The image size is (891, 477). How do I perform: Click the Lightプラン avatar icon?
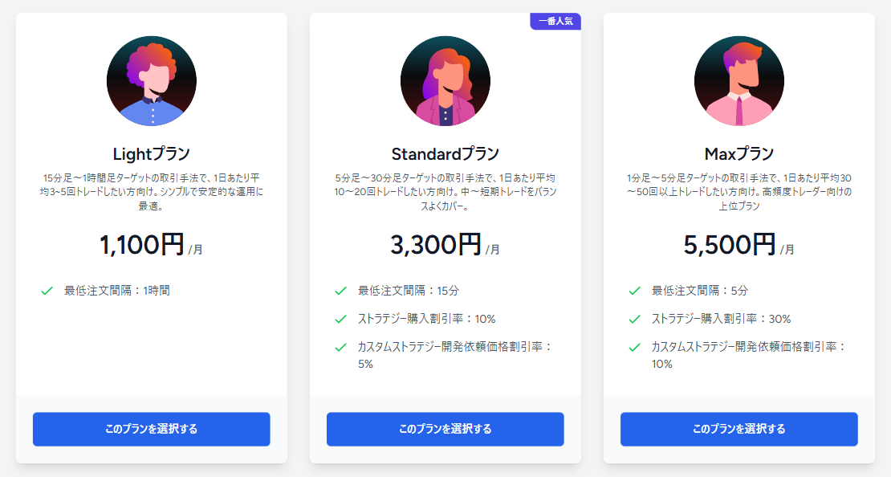151,80
